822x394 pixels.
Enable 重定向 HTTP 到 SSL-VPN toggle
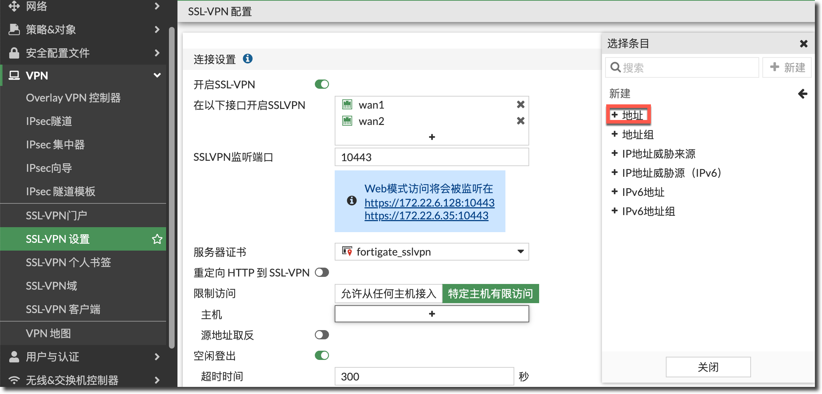(x=322, y=273)
